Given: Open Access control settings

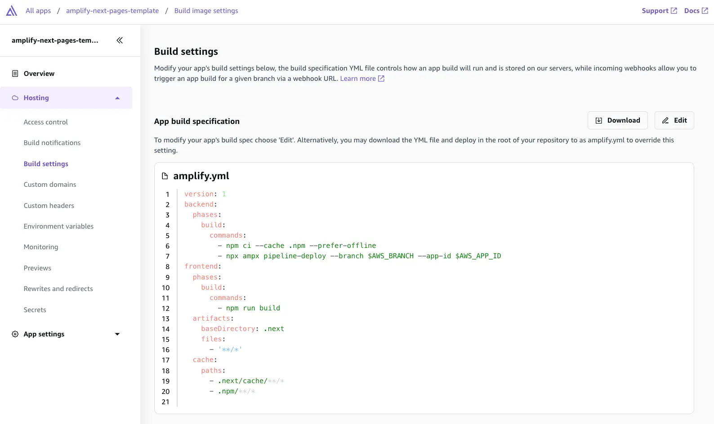Looking at the screenshot, I should (46, 122).
